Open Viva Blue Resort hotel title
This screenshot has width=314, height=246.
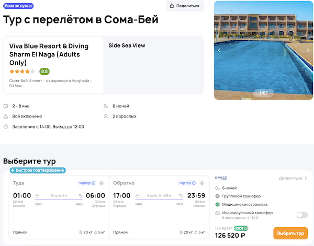pos(49,54)
